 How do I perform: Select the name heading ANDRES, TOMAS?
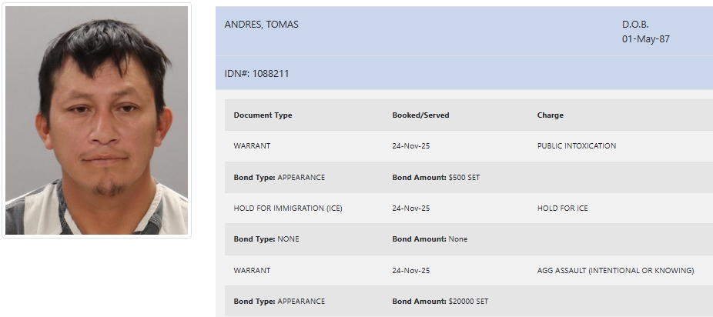[x=261, y=25]
